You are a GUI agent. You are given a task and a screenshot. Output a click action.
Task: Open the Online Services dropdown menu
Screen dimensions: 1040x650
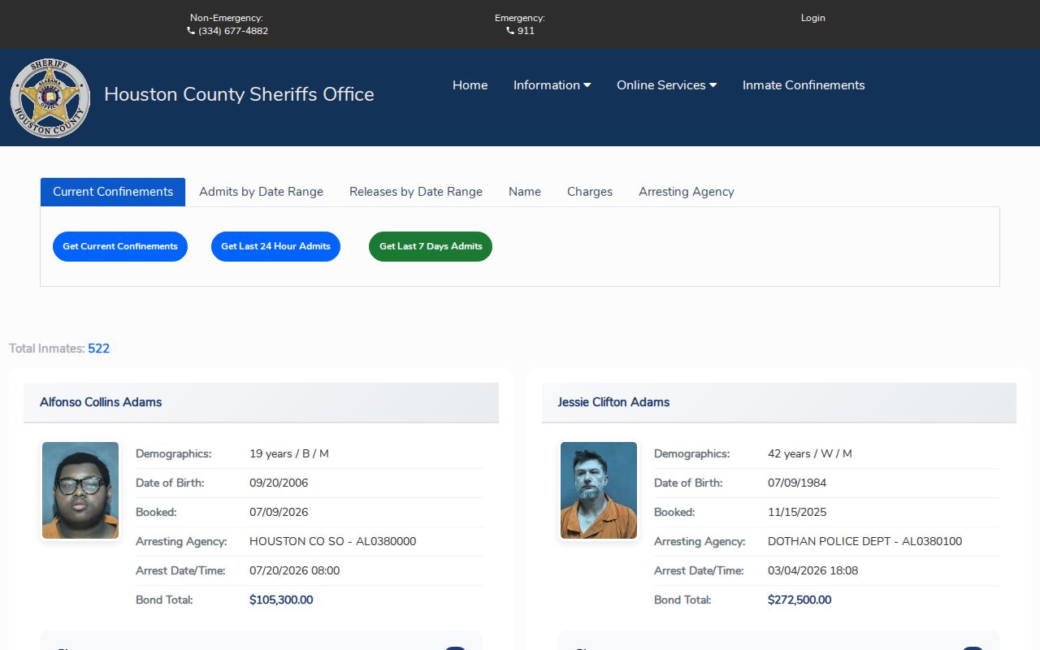(666, 85)
